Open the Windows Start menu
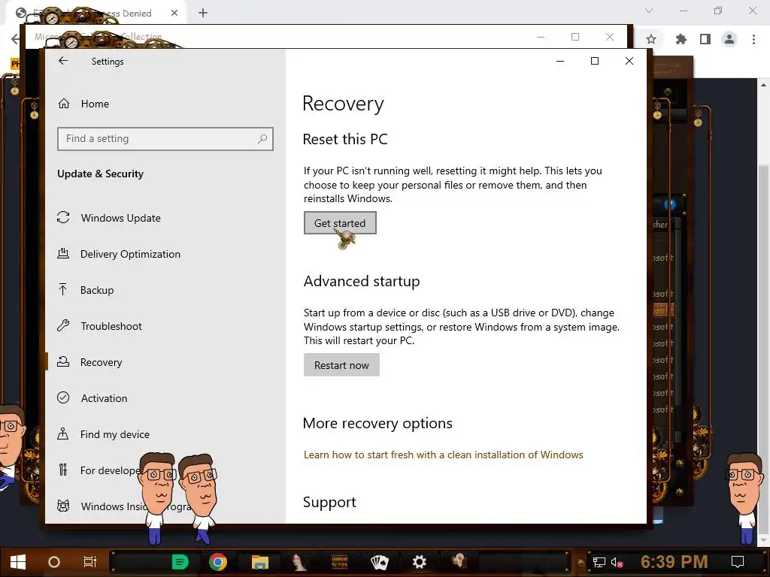The width and height of the screenshot is (770, 577). coord(18,562)
